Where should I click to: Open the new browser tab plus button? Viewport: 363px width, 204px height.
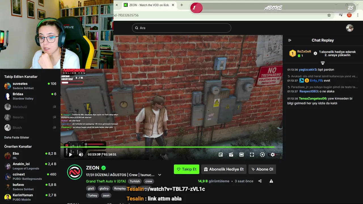point(181,5)
